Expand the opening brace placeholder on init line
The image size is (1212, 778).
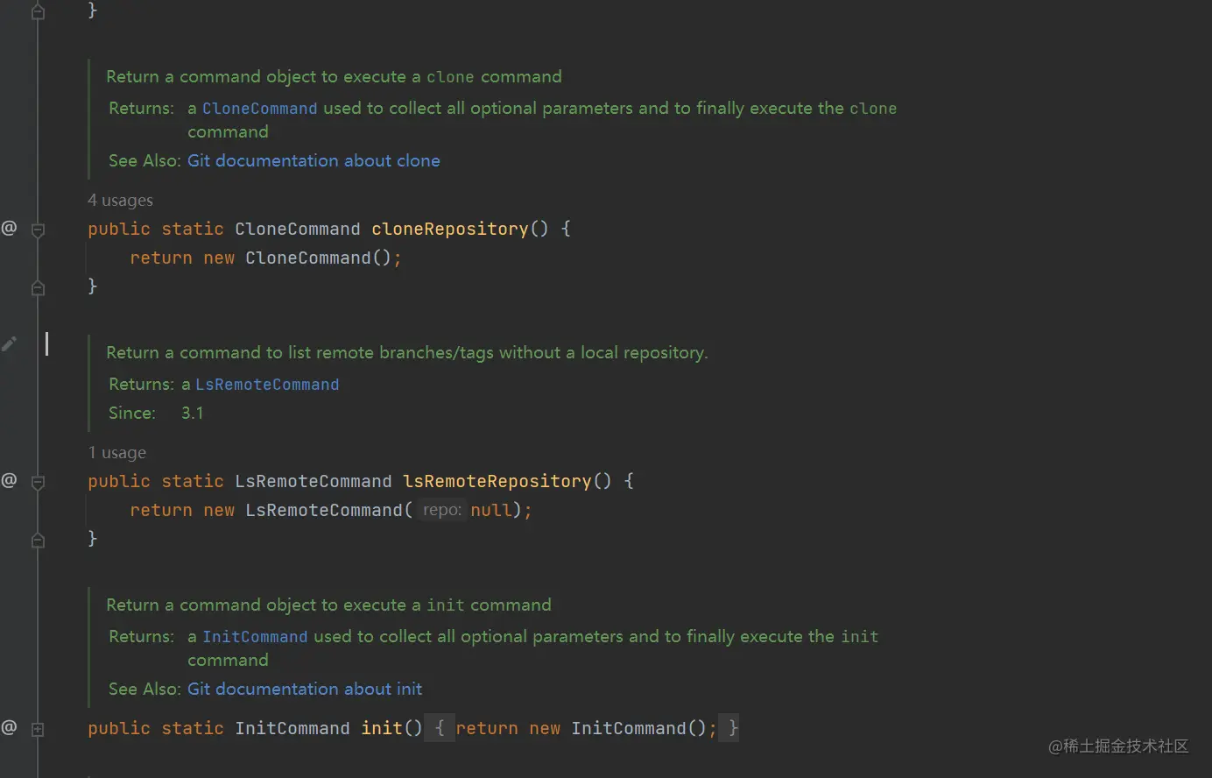[440, 728]
